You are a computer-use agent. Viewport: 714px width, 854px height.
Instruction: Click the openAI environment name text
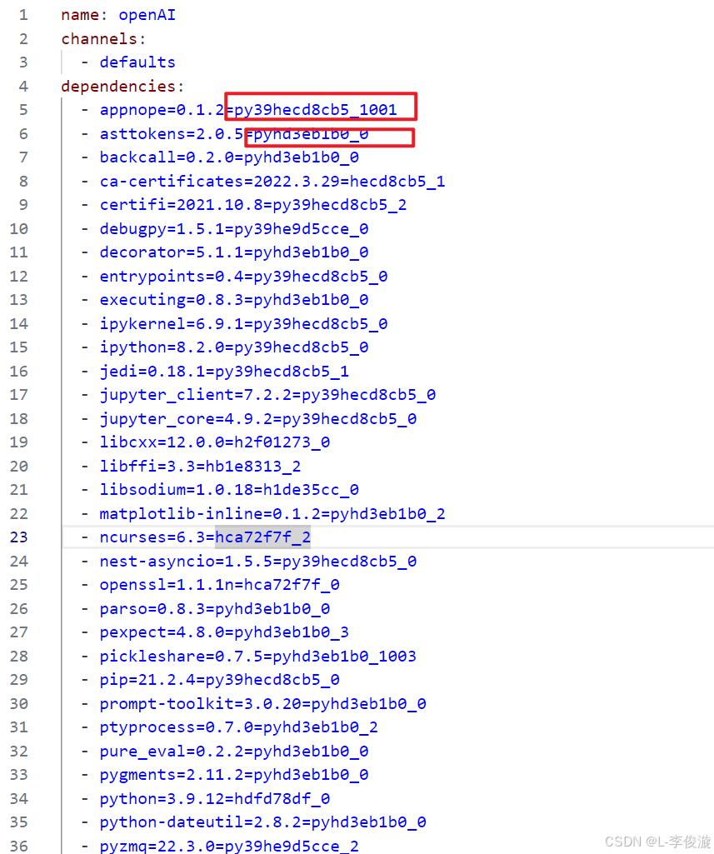(147, 14)
